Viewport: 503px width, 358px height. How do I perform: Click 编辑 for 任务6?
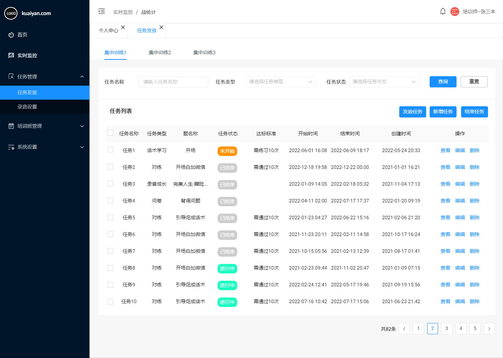tap(460, 234)
